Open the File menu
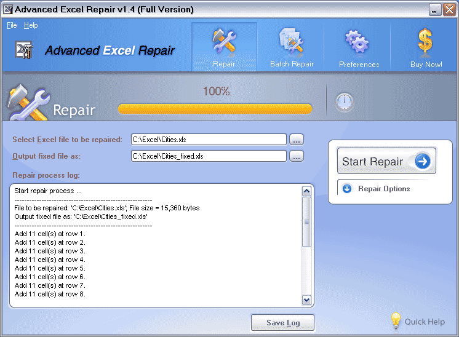 (12, 25)
